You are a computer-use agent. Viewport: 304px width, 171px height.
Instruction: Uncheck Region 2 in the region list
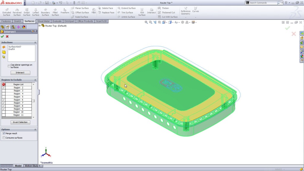[x=4, y=88]
